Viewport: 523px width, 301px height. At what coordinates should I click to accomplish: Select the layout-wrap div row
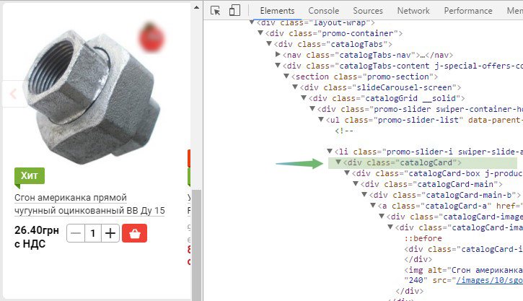click(x=315, y=22)
